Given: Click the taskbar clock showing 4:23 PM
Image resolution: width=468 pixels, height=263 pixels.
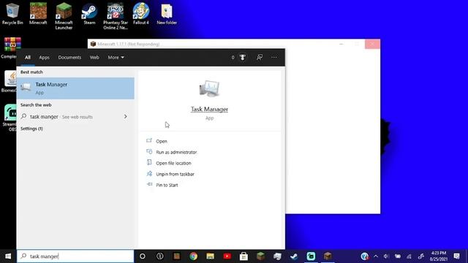Looking at the screenshot, I should 439,256.
